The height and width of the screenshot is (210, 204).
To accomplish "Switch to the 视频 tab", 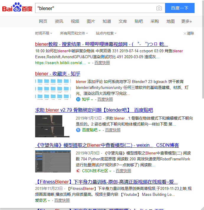I will pyautogui.click(x=75, y=21).
